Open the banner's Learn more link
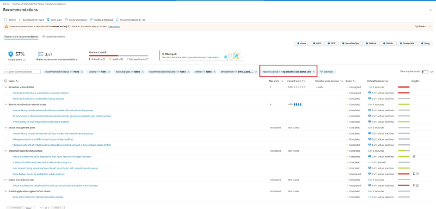The image size is (436, 209). coord(114,26)
